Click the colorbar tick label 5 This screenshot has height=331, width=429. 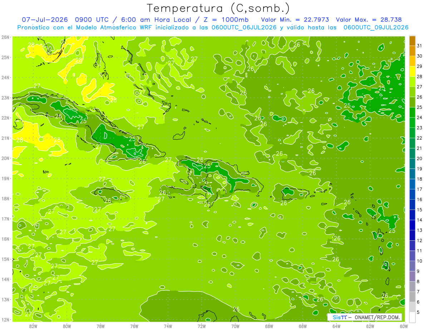tap(419, 312)
